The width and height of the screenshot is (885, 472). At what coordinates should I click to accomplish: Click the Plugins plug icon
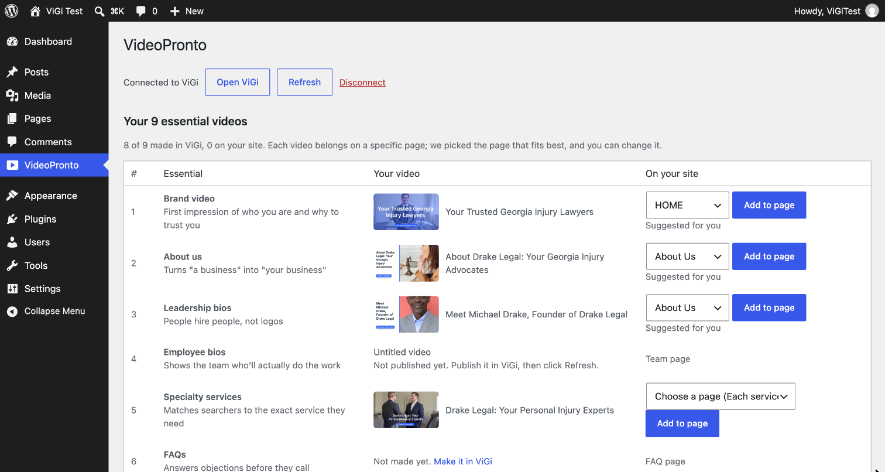[x=12, y=219]
